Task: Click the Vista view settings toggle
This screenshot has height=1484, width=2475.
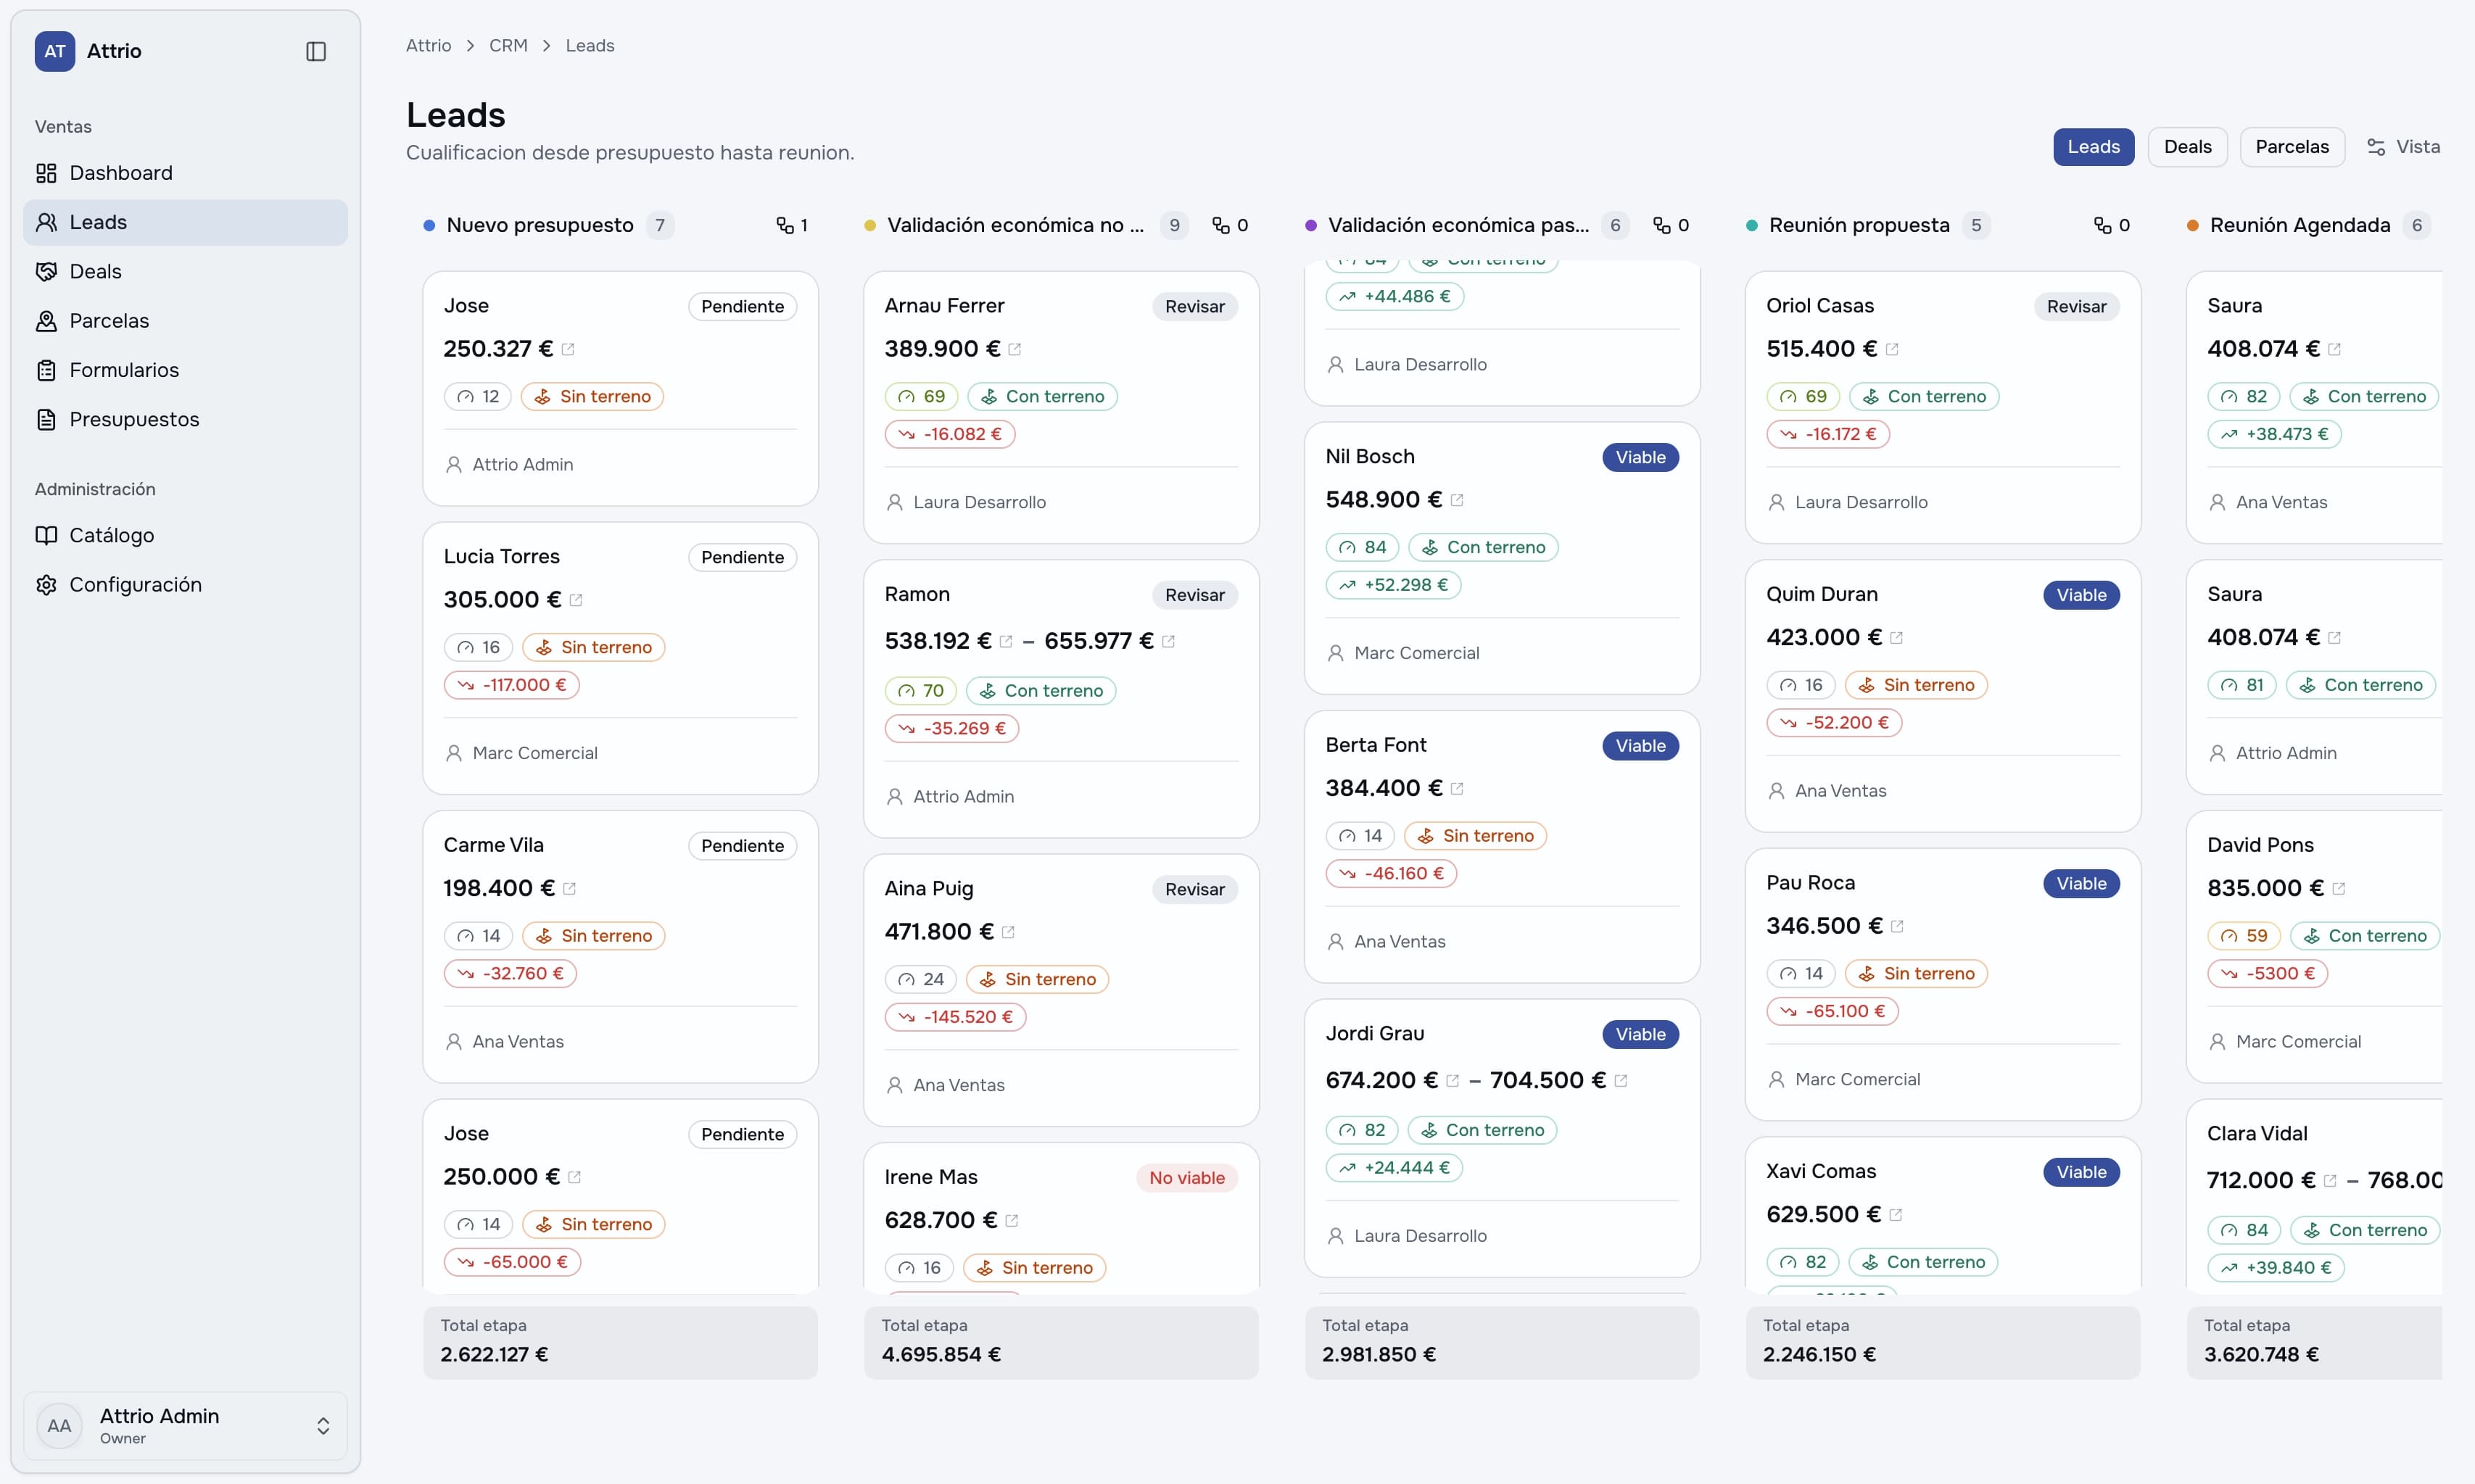Action: (2404, 147)
